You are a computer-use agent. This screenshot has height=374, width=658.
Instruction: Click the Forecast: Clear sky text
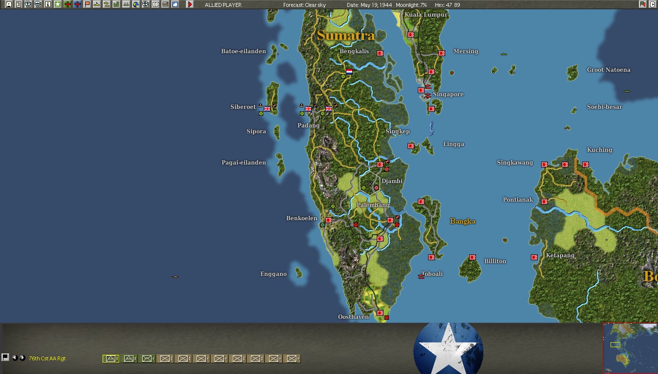pos(304,5)
